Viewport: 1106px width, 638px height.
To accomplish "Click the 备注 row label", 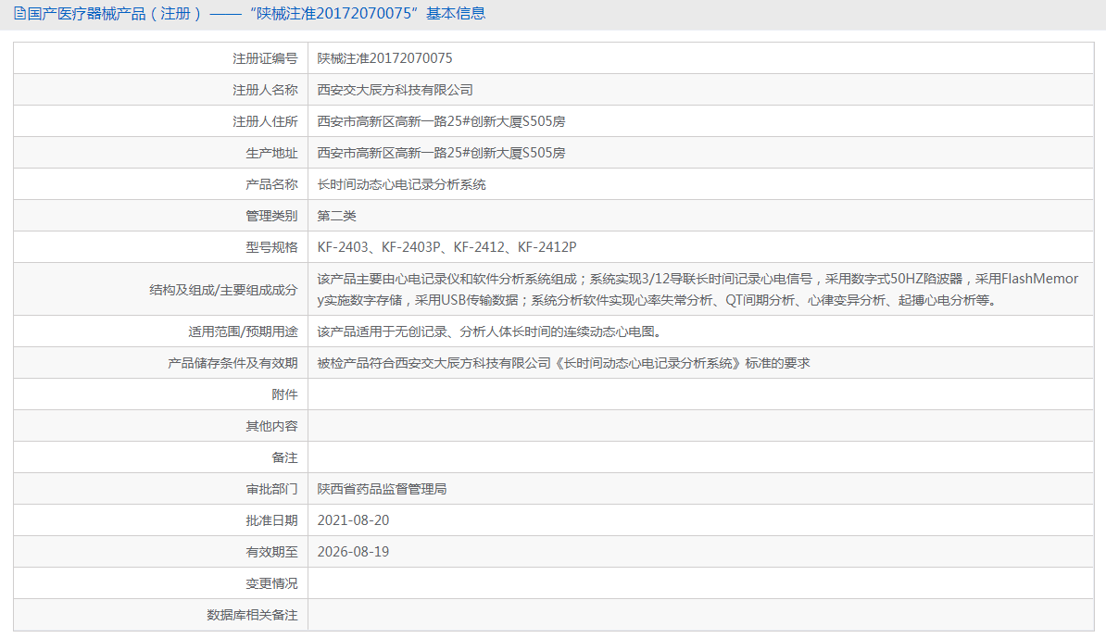I will pos(287,457).
